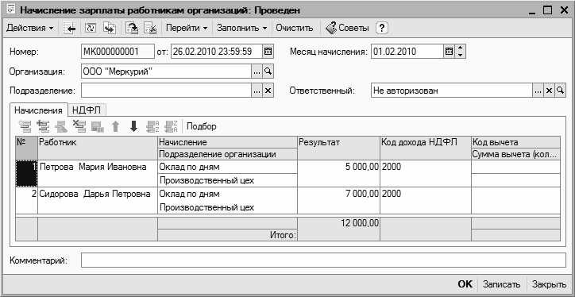Click the Результат column header

coord(338,148)
